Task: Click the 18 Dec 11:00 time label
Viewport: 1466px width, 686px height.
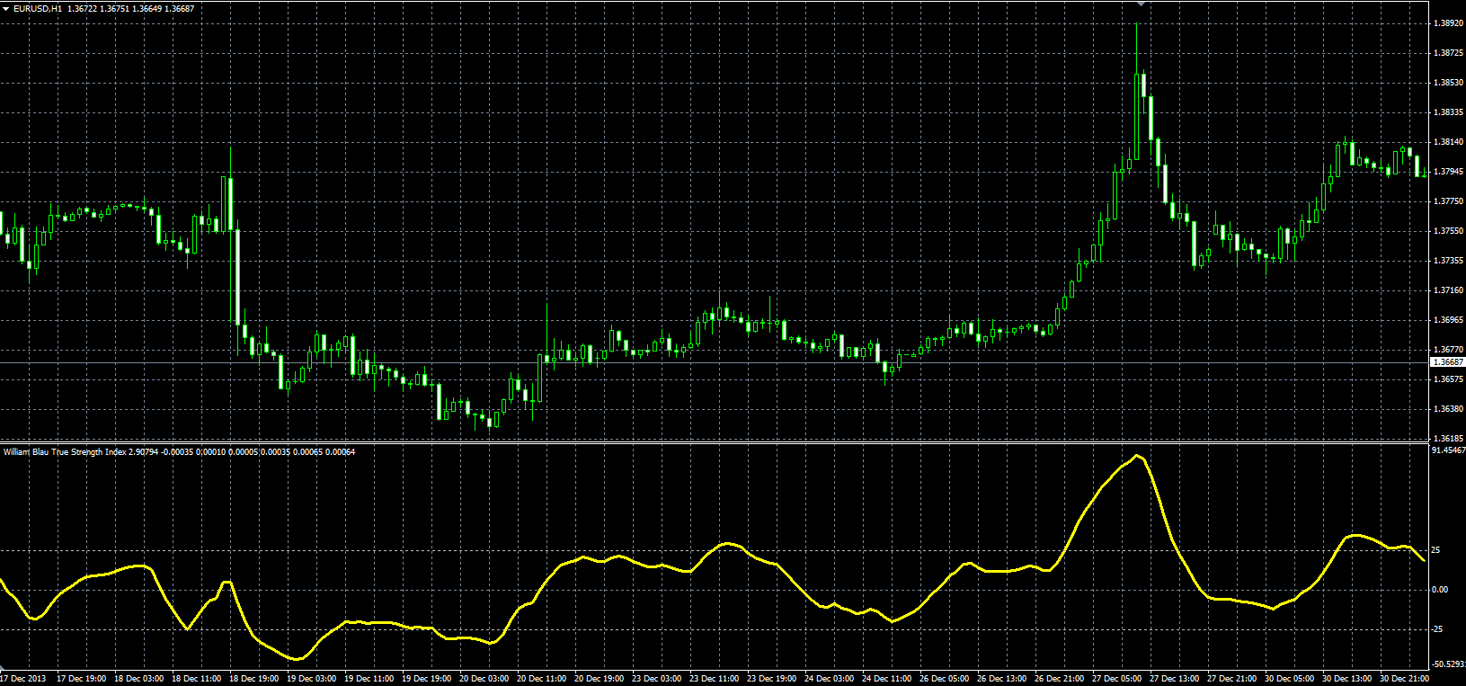Action: coord(197,678)
